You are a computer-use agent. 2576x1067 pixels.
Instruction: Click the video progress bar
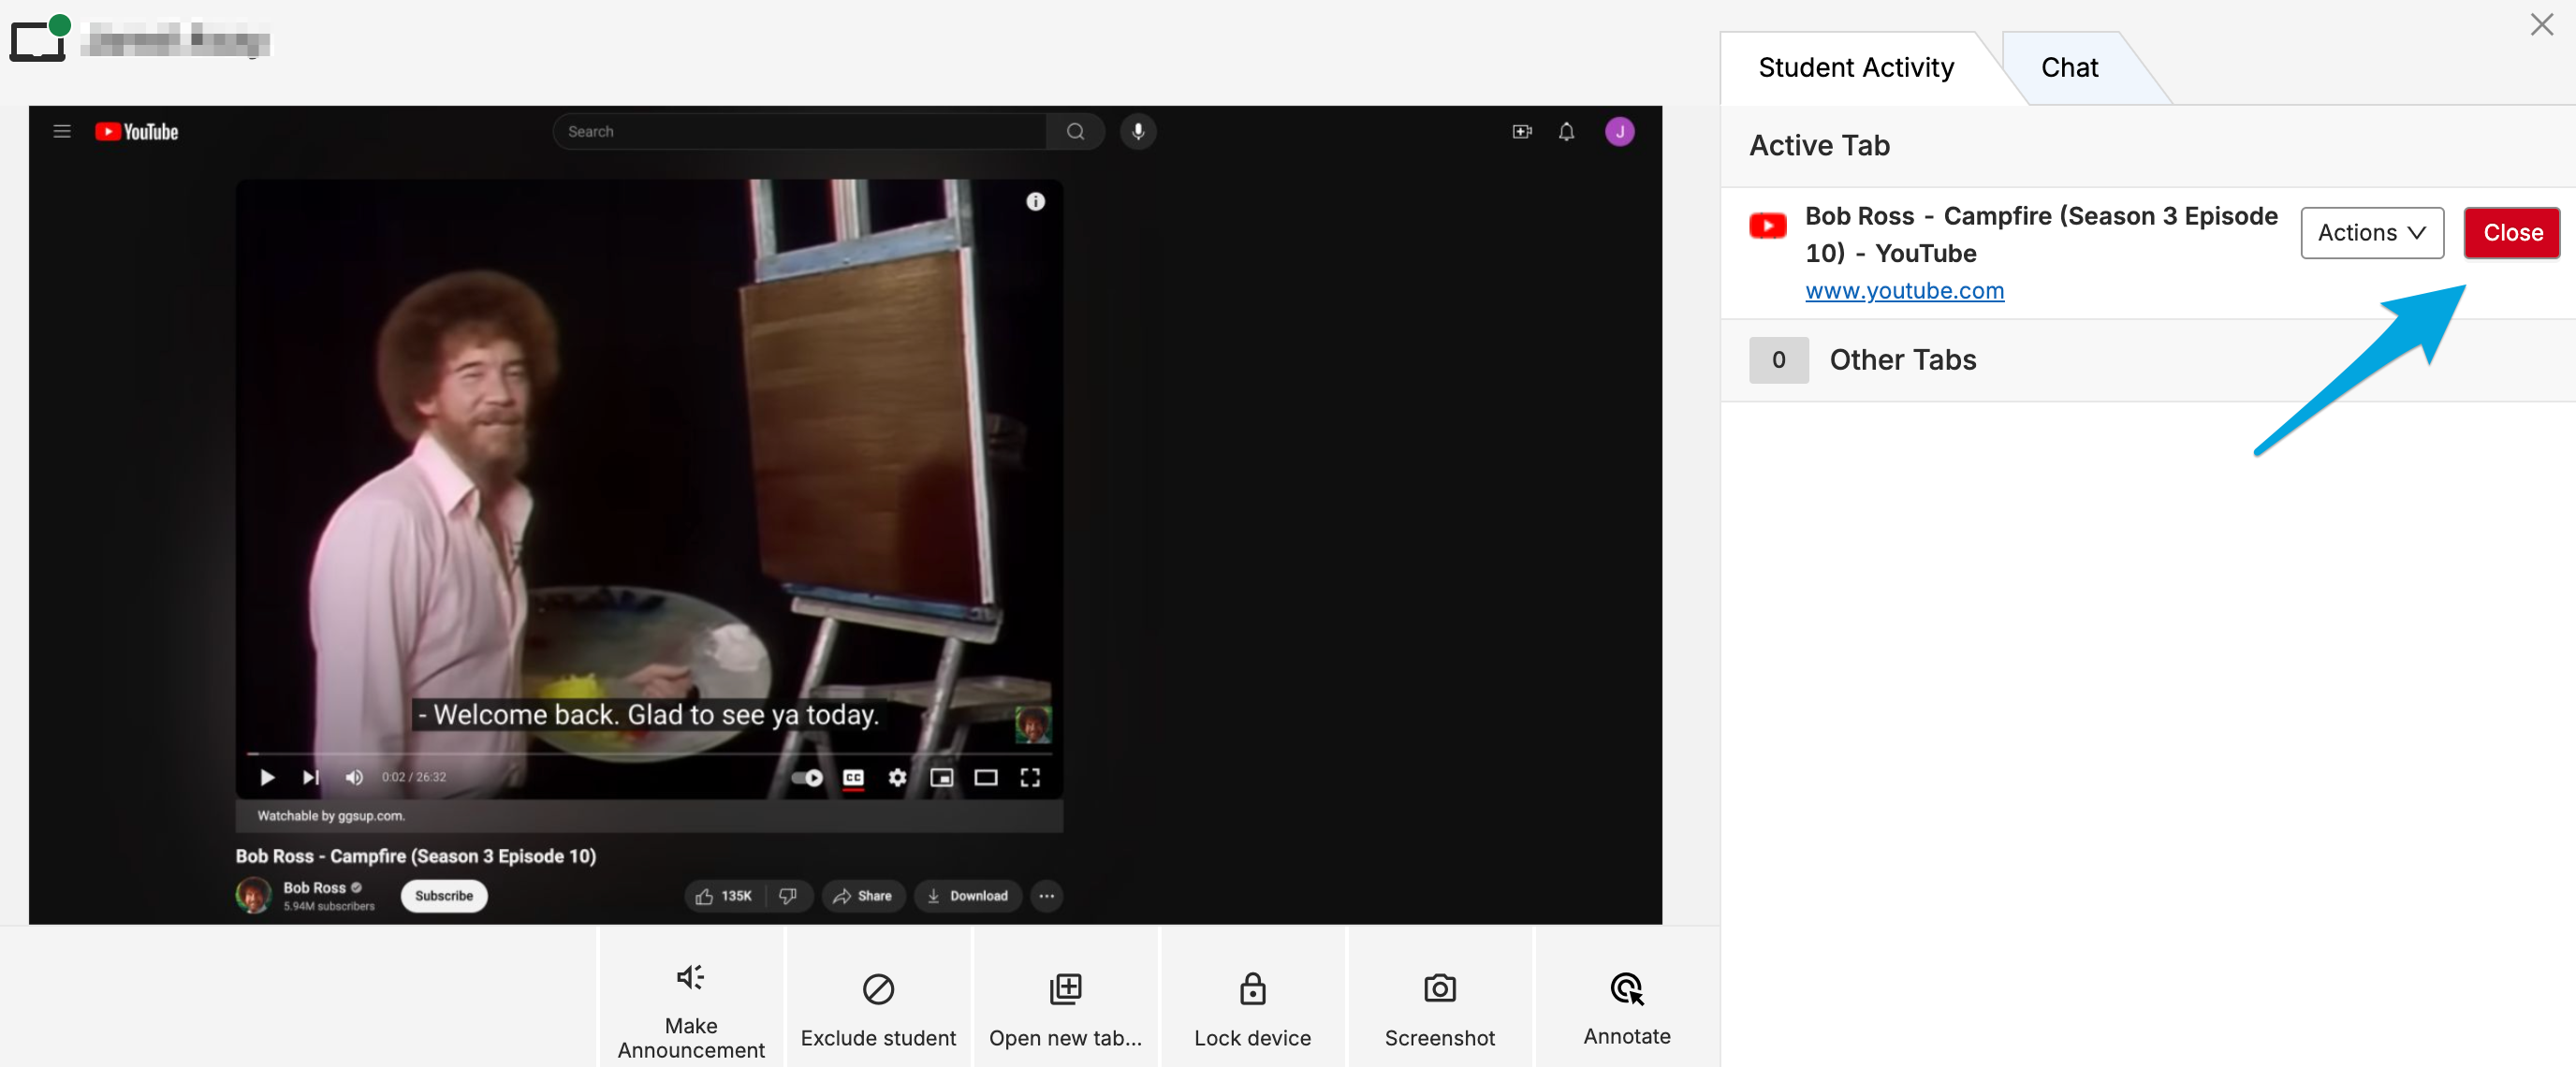(650, 754)
